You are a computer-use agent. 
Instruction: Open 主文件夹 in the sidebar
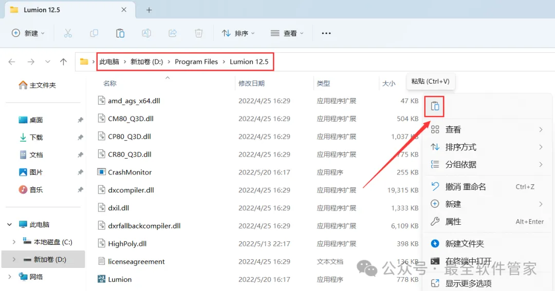tap(38, 85)
